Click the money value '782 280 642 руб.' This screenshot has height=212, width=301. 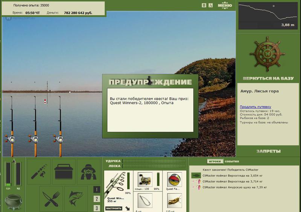(78, 13)
